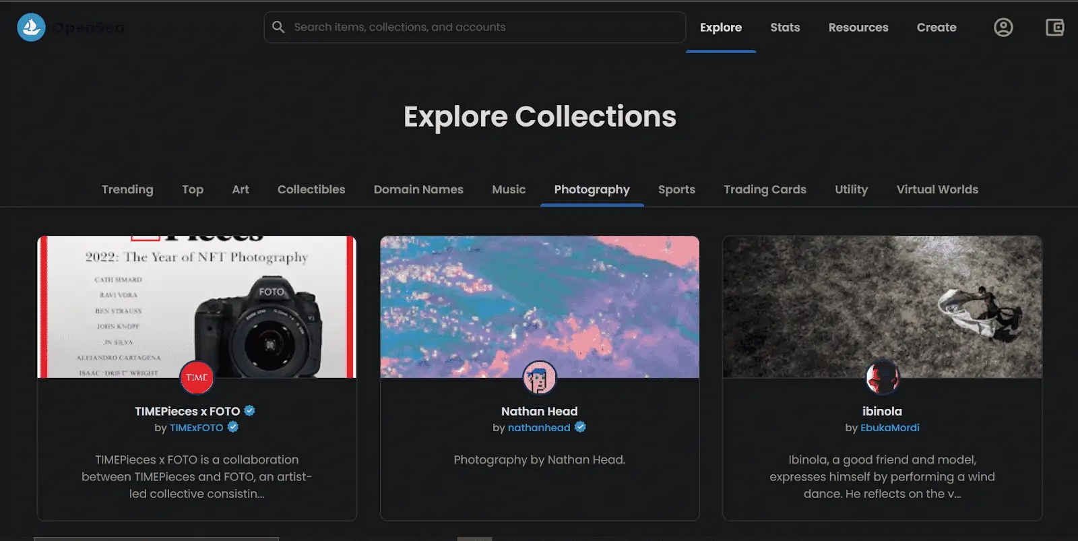Click verified badge next to nathanhead

580,427
